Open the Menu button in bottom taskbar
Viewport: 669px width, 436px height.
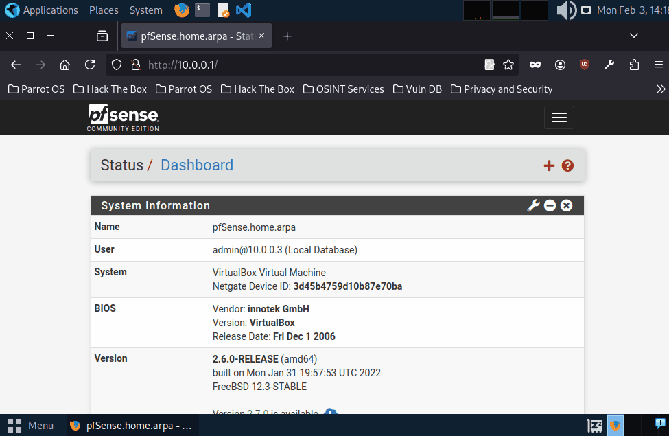(x=30, y=425)
